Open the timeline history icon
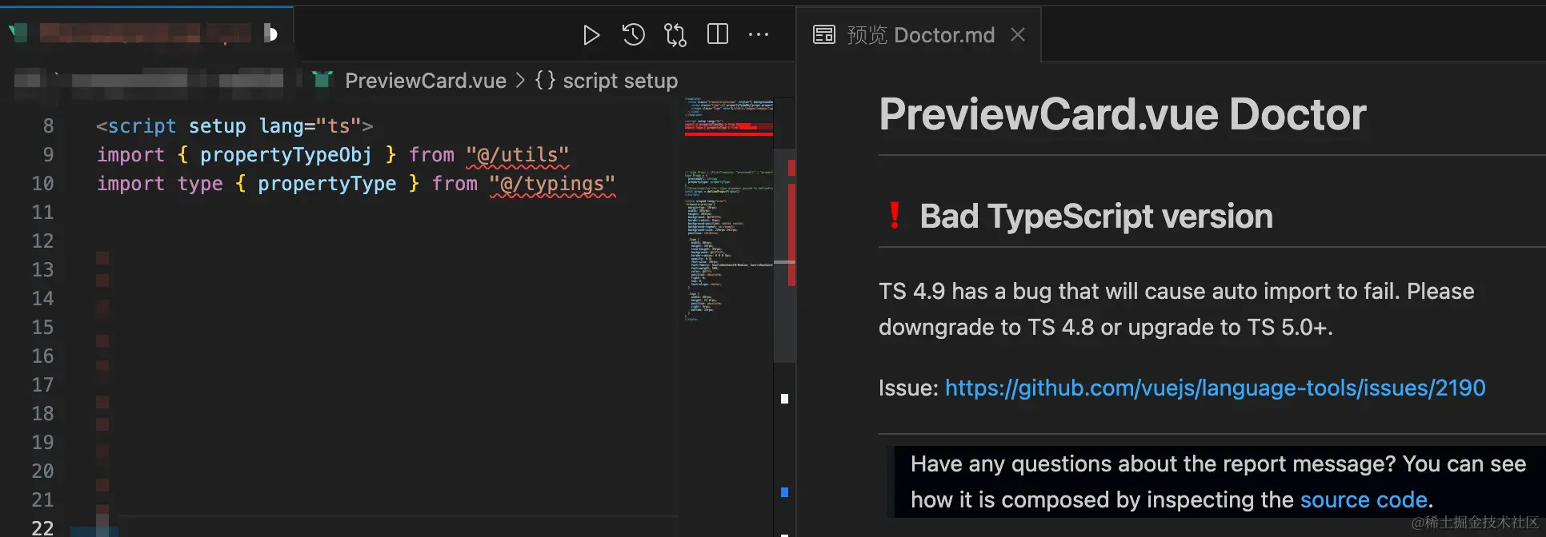The width and height of the screenshot is (1546, 537). [633, 34]
